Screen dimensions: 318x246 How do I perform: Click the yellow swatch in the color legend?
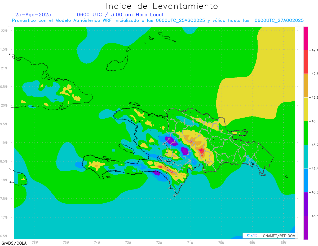[x=306, y=109]
